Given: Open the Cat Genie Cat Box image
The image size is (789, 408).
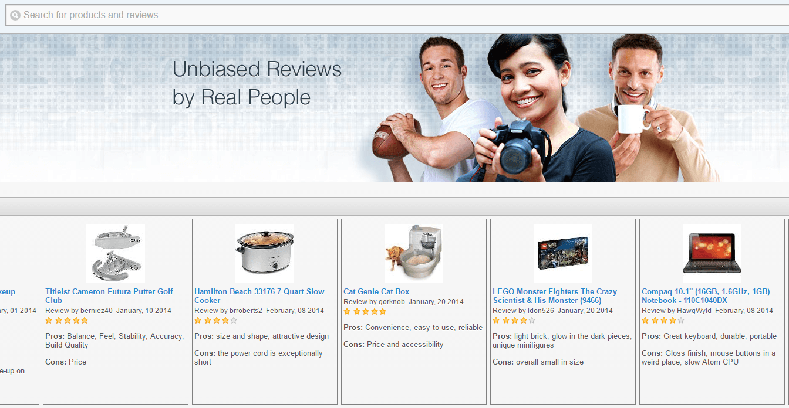Looking at the screenshot, I should [x=414, y=253].
